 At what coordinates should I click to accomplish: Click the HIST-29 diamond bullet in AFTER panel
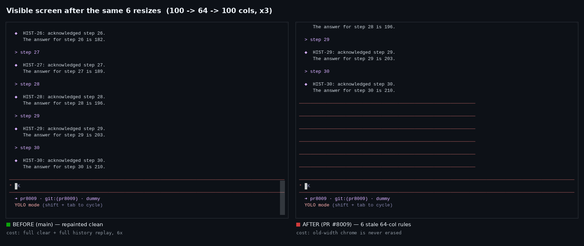click(306, 52)
